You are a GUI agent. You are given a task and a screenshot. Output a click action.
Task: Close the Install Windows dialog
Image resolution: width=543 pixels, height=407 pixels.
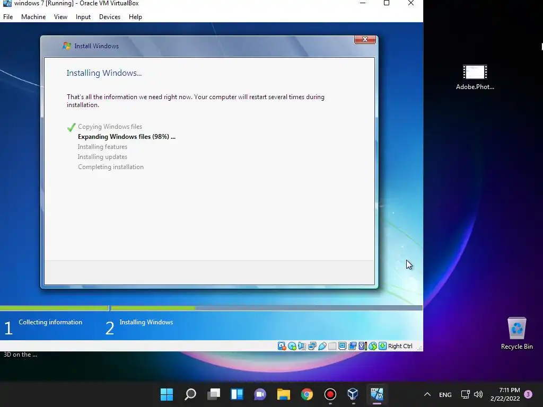[365, 39]
